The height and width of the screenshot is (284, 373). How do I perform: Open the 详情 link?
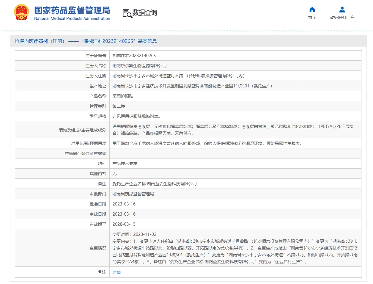(x=117, y=272)
